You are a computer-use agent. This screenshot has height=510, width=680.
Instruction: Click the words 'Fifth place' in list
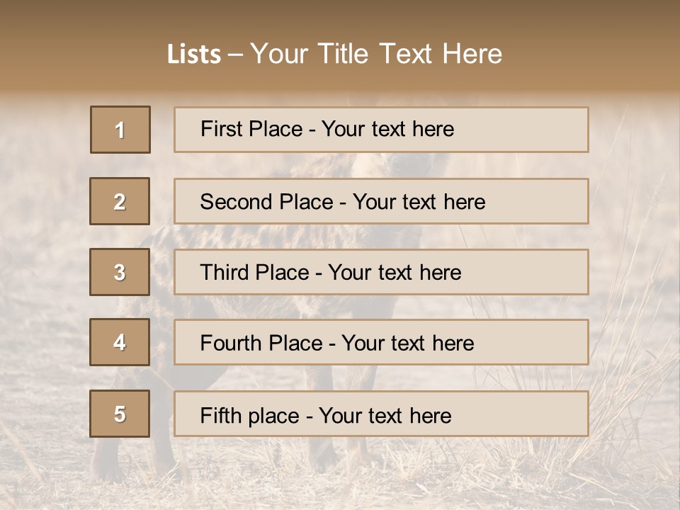pos(250,416)
